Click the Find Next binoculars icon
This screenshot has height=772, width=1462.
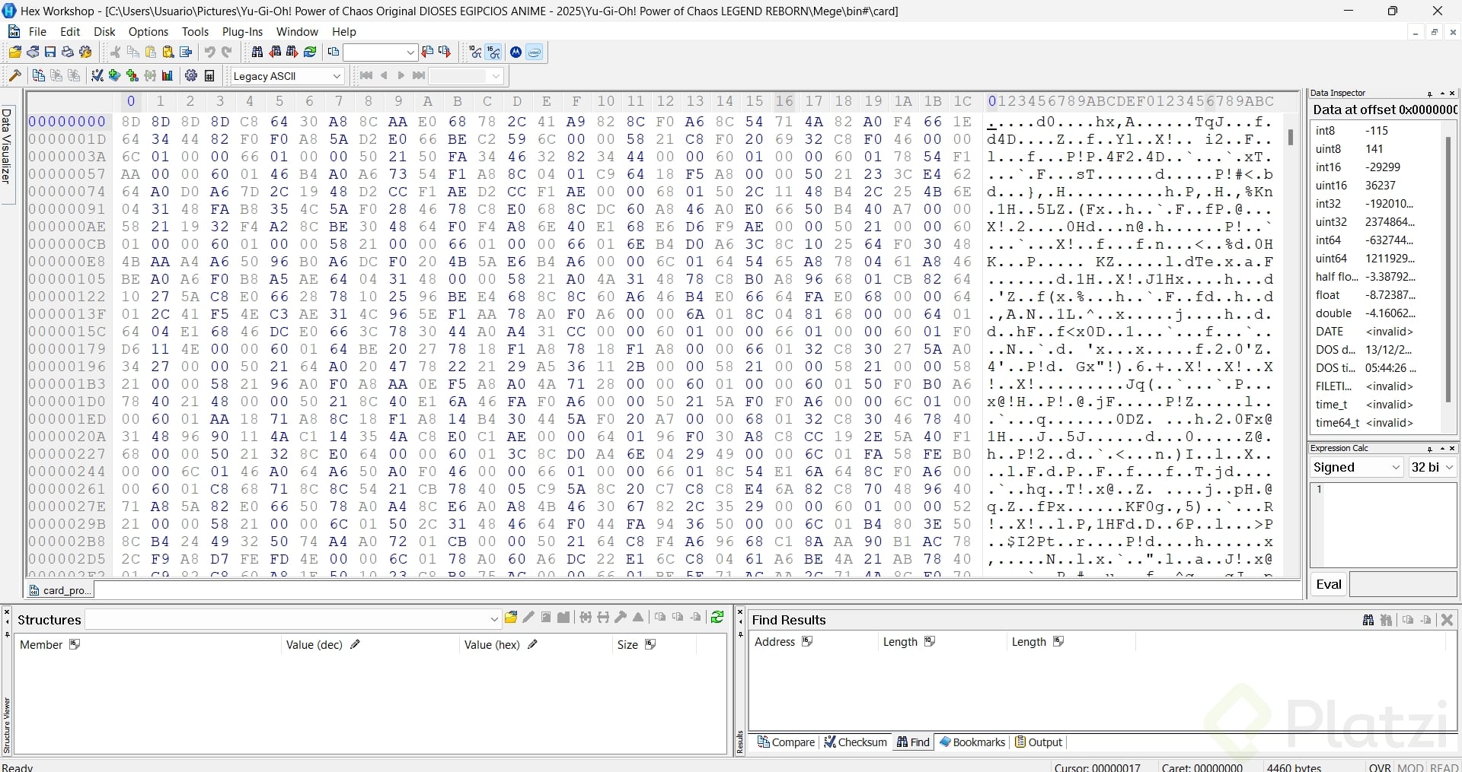coord(292,52)
